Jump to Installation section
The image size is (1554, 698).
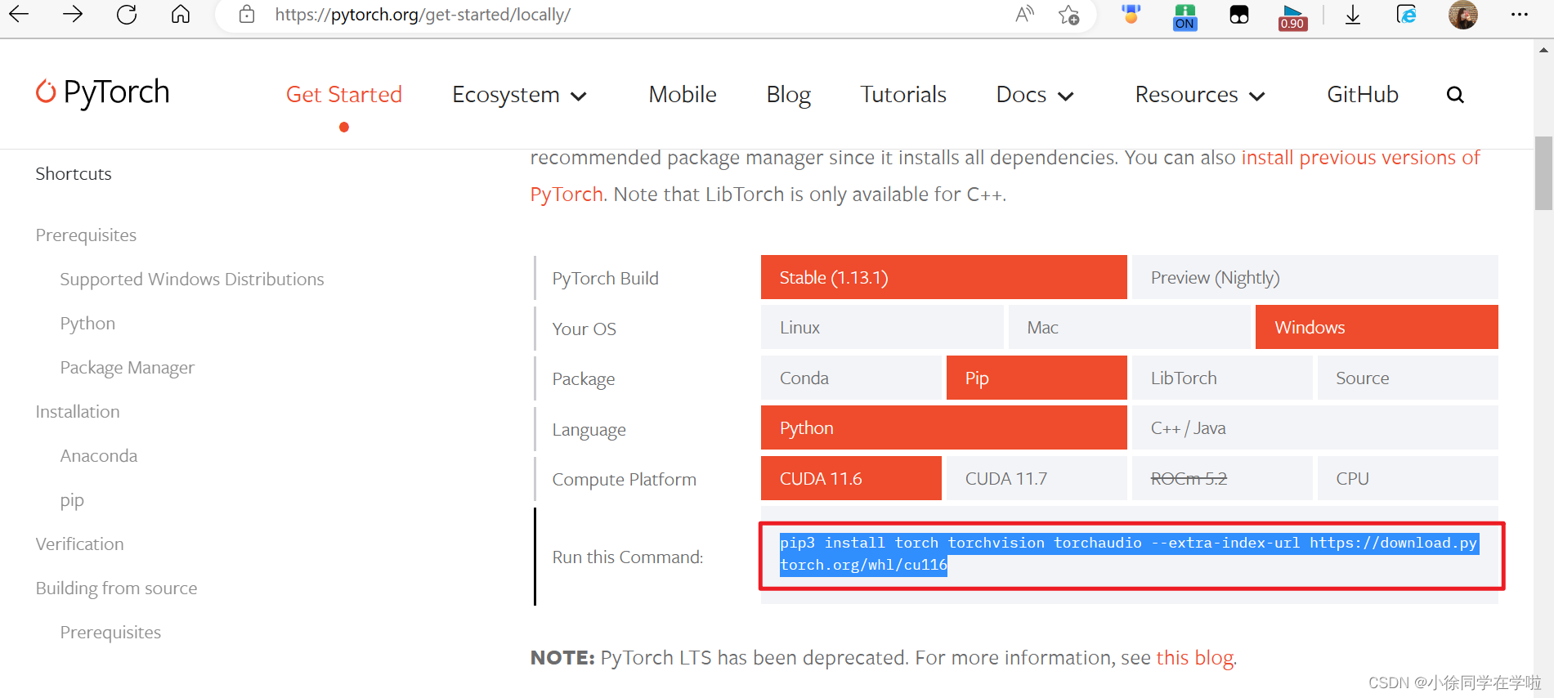(78, 412)
